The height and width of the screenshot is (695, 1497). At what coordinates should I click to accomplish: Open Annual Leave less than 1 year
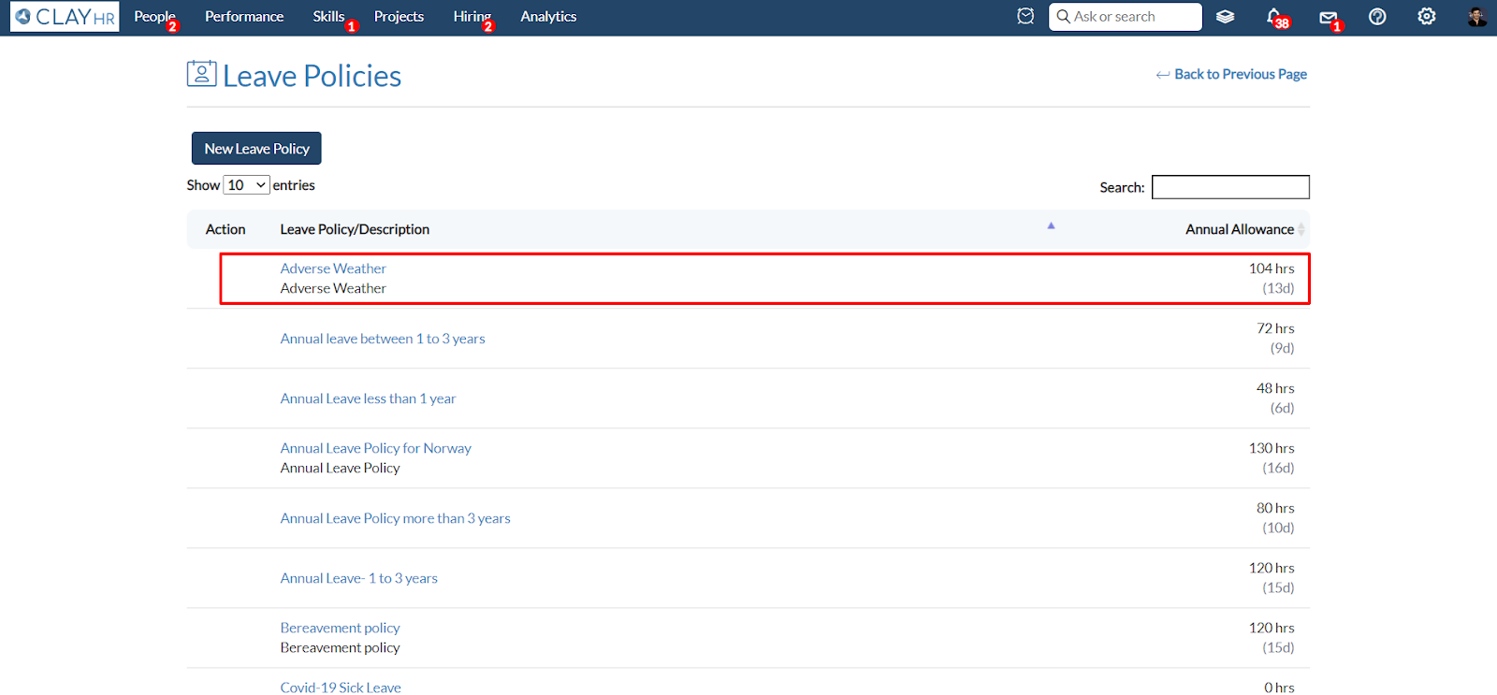[368, 398]
